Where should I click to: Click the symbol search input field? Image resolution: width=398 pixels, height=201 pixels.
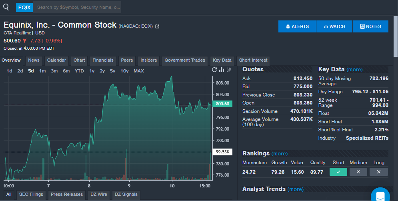pos(78,7)
